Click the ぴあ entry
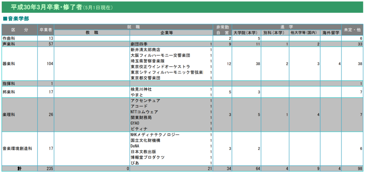This screenshot has width=366, height=175. click(135, 163)
